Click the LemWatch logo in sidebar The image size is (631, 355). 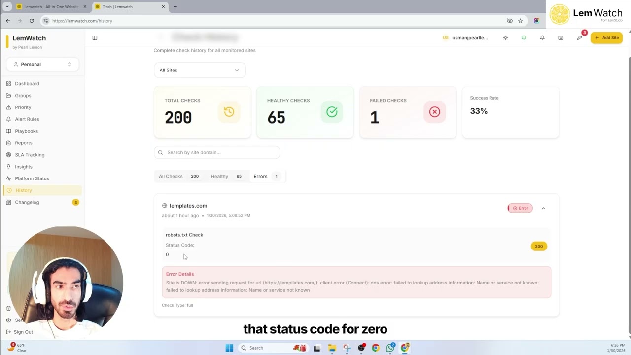26,42
